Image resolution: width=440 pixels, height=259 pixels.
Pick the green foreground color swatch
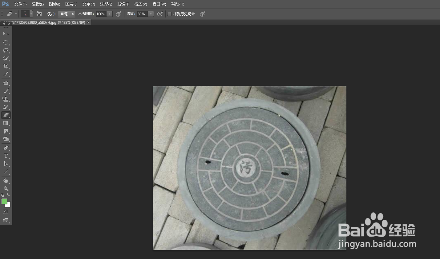[4, 201]
